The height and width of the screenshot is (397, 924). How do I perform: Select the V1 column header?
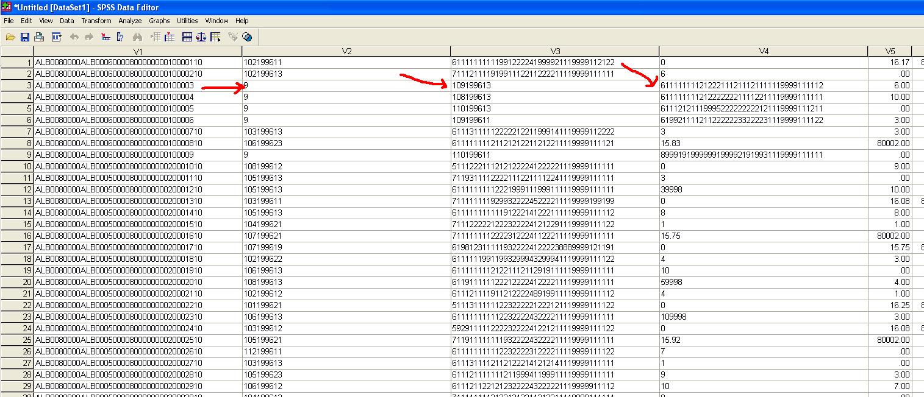(x=138, y=52)
